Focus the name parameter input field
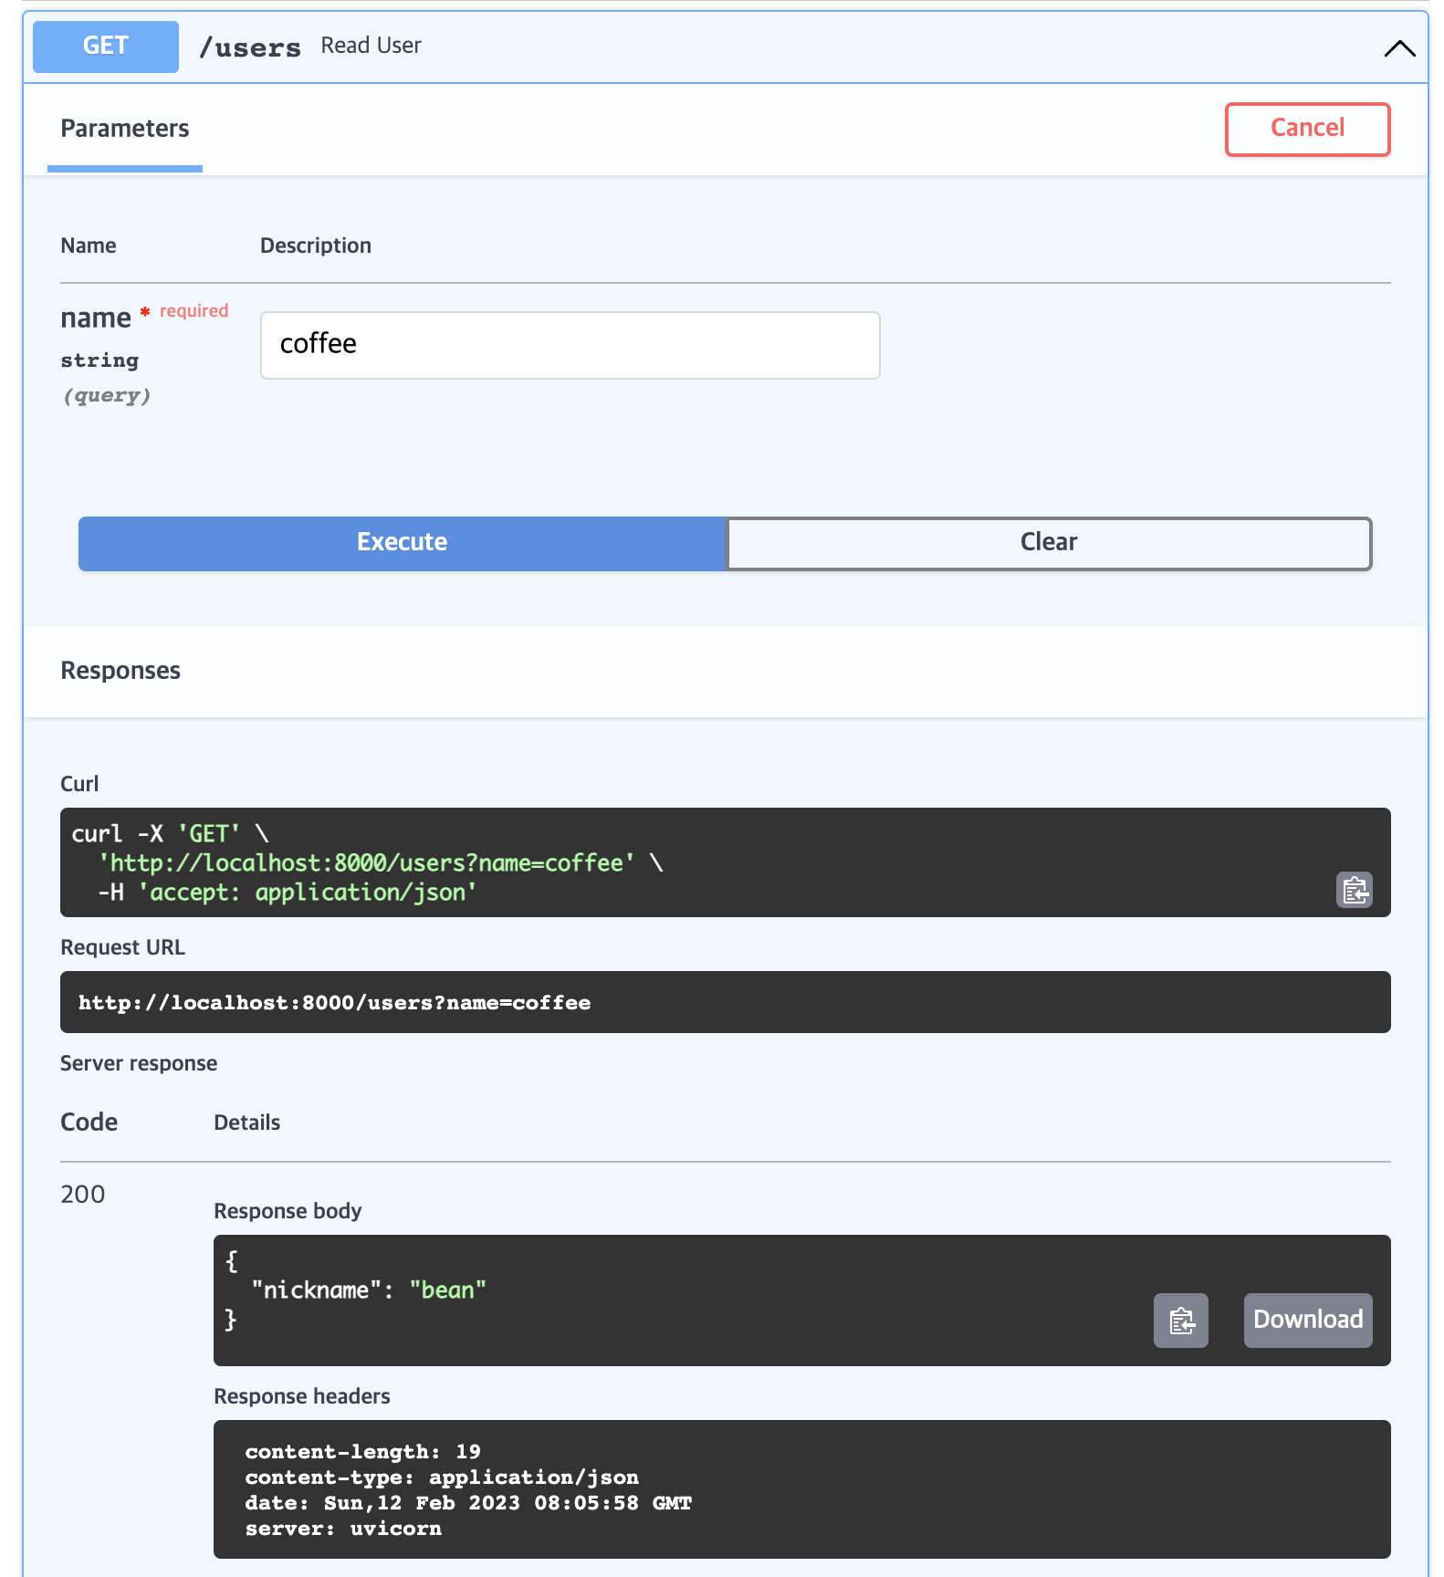This screenshot has width=1444, height=1577. pos(570,345)
